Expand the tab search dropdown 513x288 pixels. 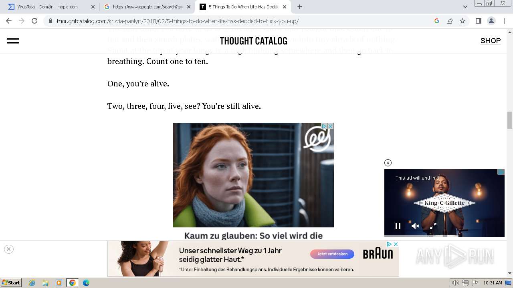[x=465, y=7]
